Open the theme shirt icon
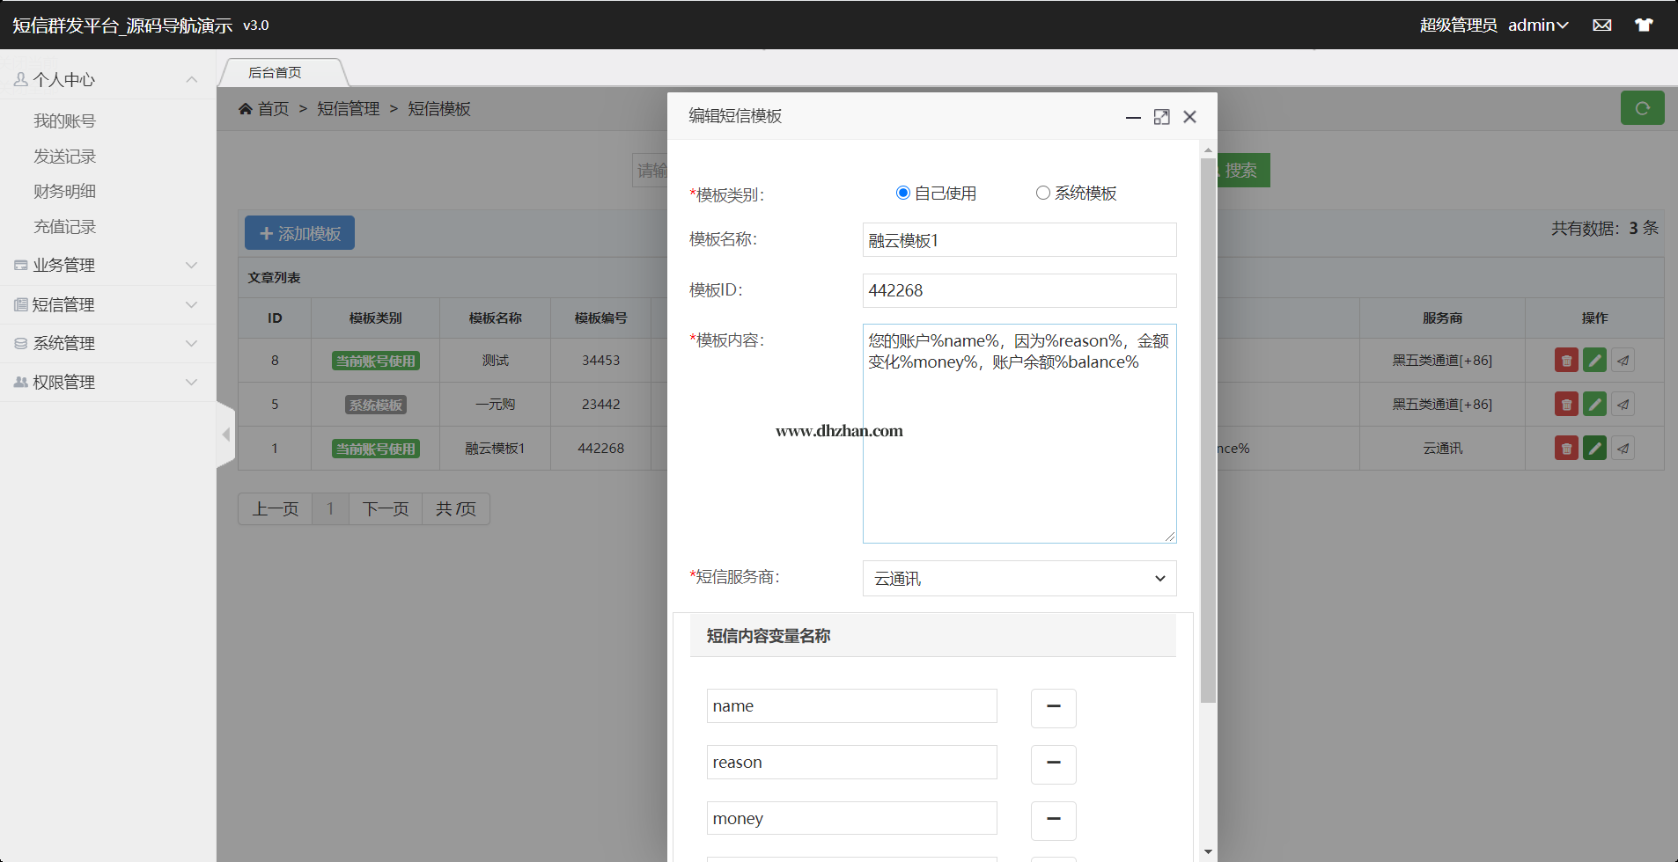The image size is (1678, 862). pos(1643,26)
